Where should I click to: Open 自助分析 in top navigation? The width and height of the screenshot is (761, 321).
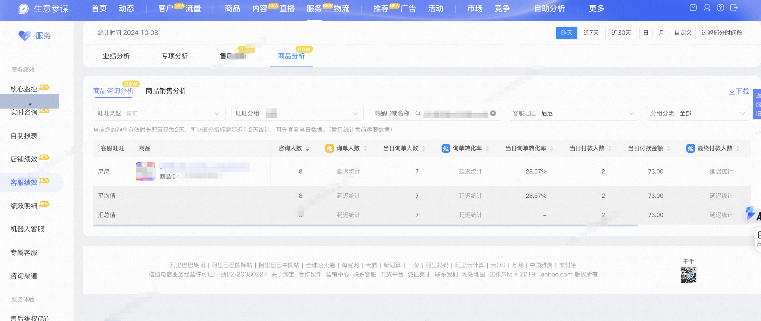coord(549,9)
